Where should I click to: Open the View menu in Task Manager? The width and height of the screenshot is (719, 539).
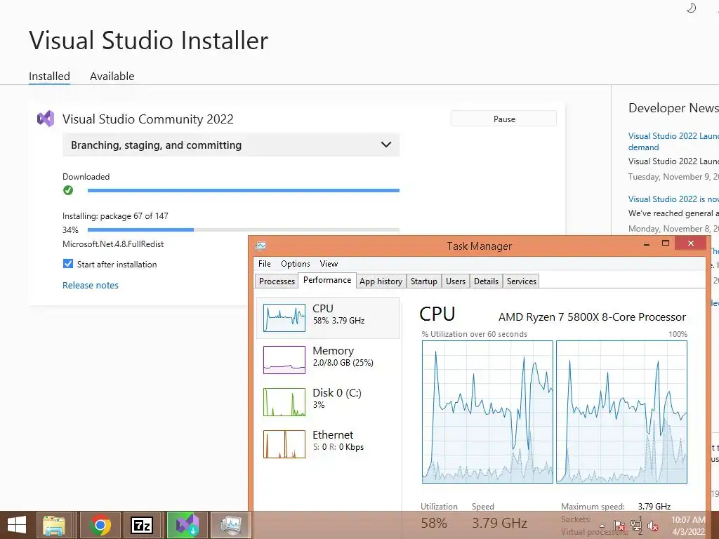point(329,264)
